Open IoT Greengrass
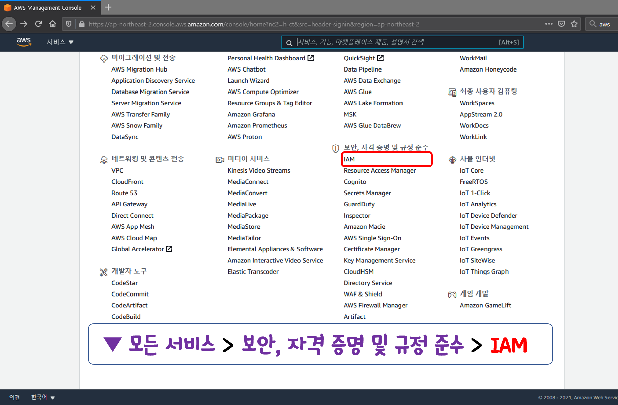Viewport: 618px width, 405px height. [x=481, y=249]
